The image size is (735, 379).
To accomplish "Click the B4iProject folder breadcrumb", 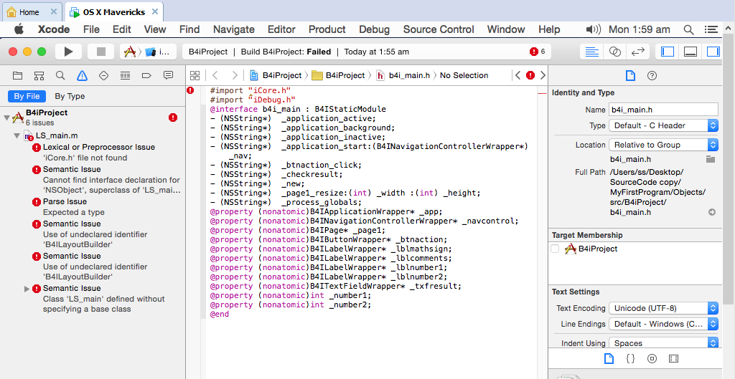I will tap(339, 75).
